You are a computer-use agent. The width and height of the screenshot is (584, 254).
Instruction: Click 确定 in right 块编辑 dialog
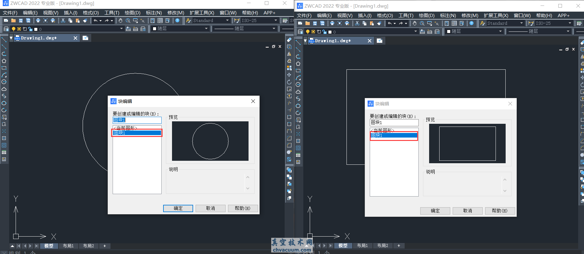tap(435, 211)
